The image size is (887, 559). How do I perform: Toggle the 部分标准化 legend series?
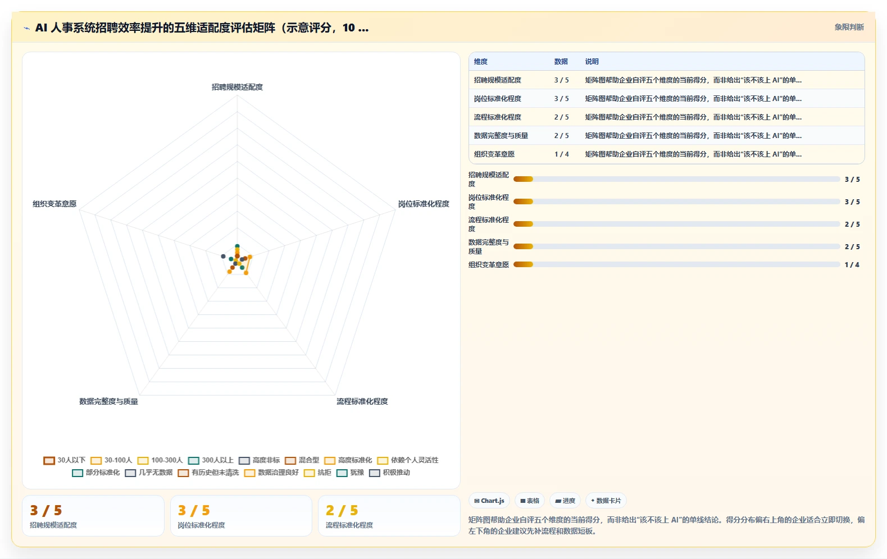click(95, 473)
